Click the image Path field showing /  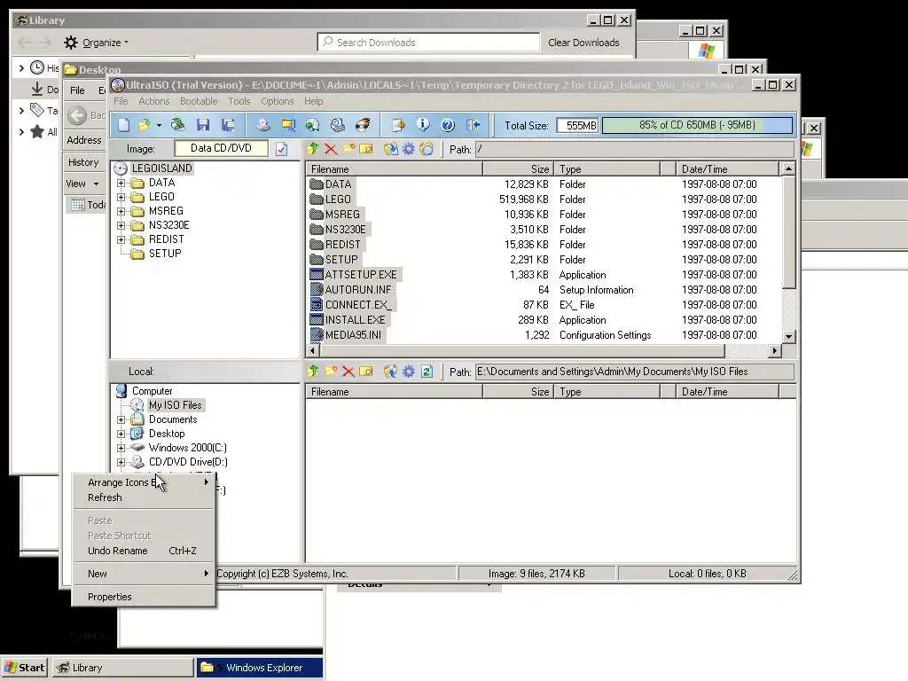point(635,149)
